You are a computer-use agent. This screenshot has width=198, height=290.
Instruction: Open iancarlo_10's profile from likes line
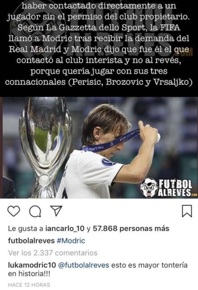(65, 229)
